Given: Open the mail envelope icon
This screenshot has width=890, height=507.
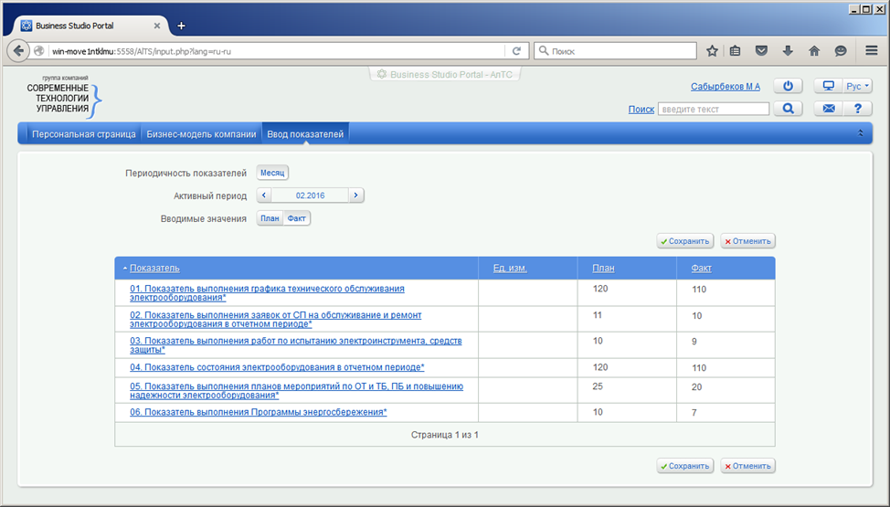Looking at the screenshot, I should coord(829,109).
